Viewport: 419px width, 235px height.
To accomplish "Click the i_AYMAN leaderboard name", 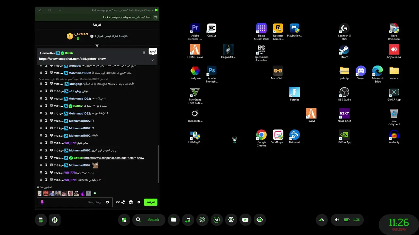I will (81, 34).
